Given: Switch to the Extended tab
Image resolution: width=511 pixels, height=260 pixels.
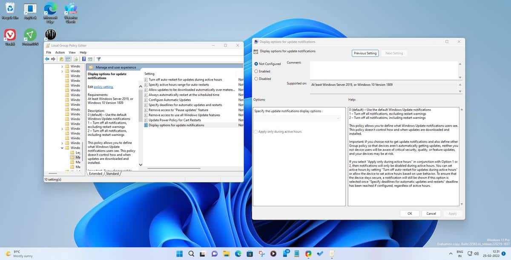Looking at the screenshot, I should [x=95, y=174].
